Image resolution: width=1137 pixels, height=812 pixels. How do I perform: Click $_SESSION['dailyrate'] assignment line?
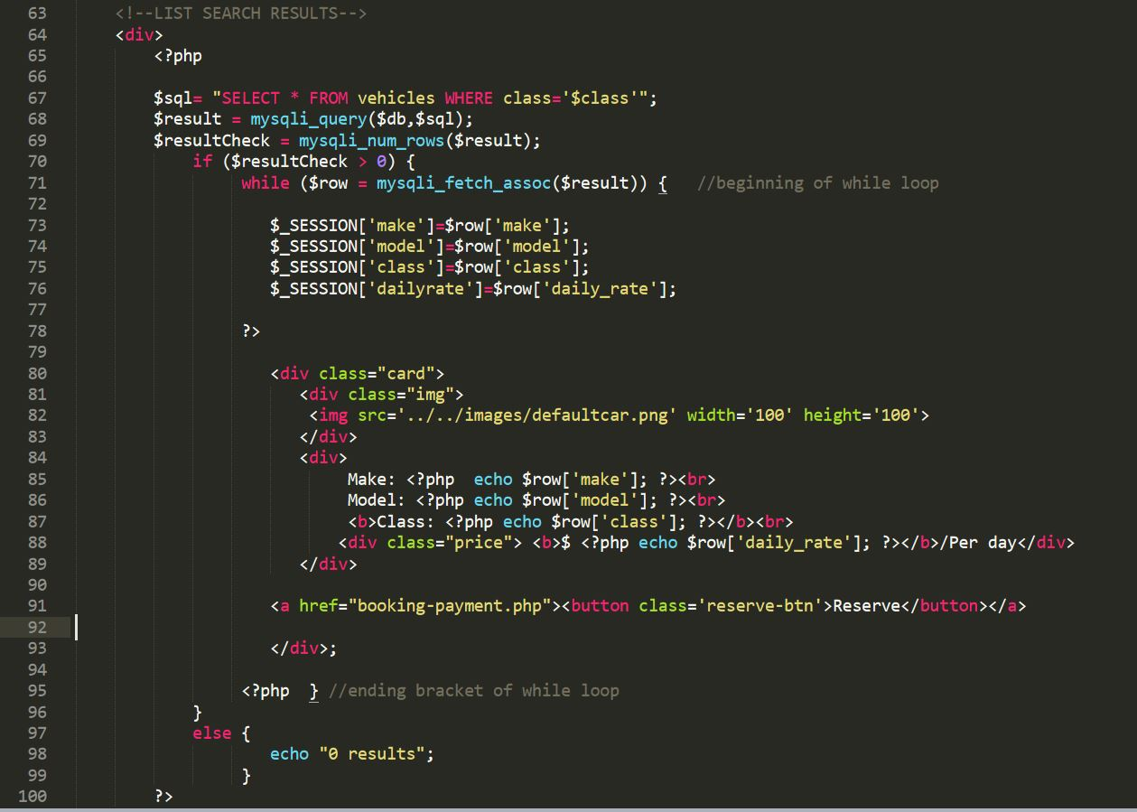(473, 288)
